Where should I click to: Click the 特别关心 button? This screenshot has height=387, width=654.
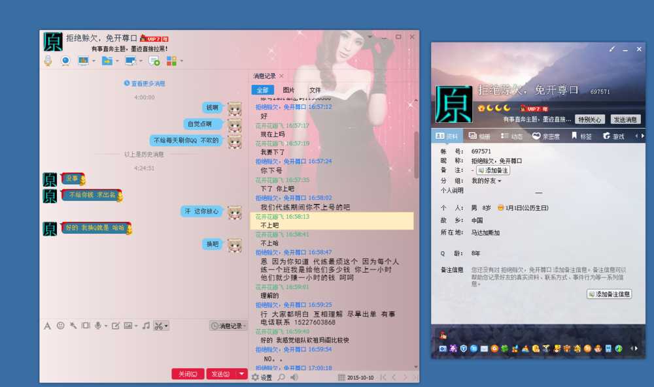590,119
